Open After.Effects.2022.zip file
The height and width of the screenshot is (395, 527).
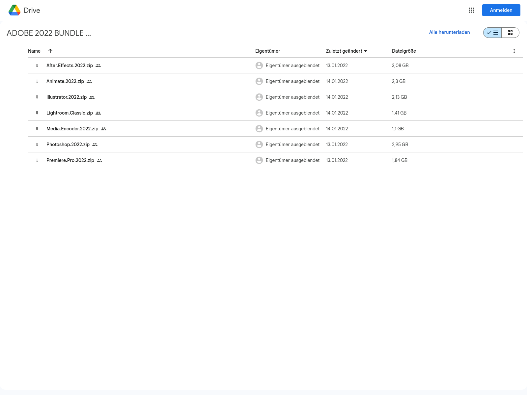coord(69,66)
